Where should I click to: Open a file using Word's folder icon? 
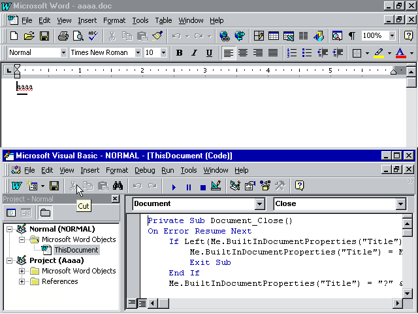point(29,36)
